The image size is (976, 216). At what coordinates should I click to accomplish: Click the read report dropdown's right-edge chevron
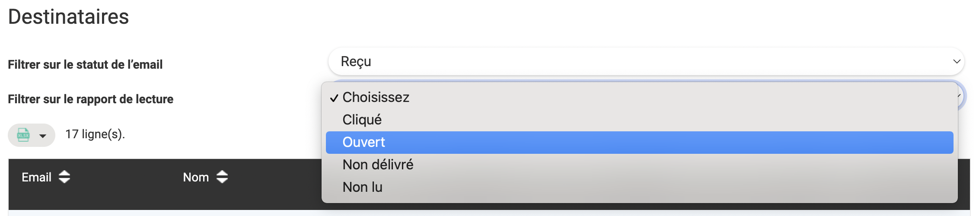coord(961,96)
